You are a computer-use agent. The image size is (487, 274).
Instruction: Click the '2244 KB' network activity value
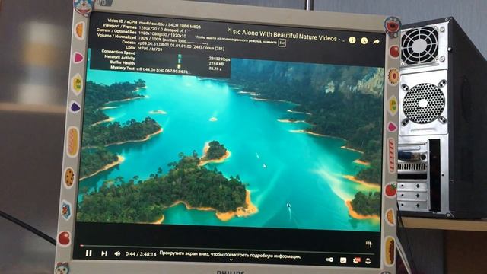click(x=216, y=64)
